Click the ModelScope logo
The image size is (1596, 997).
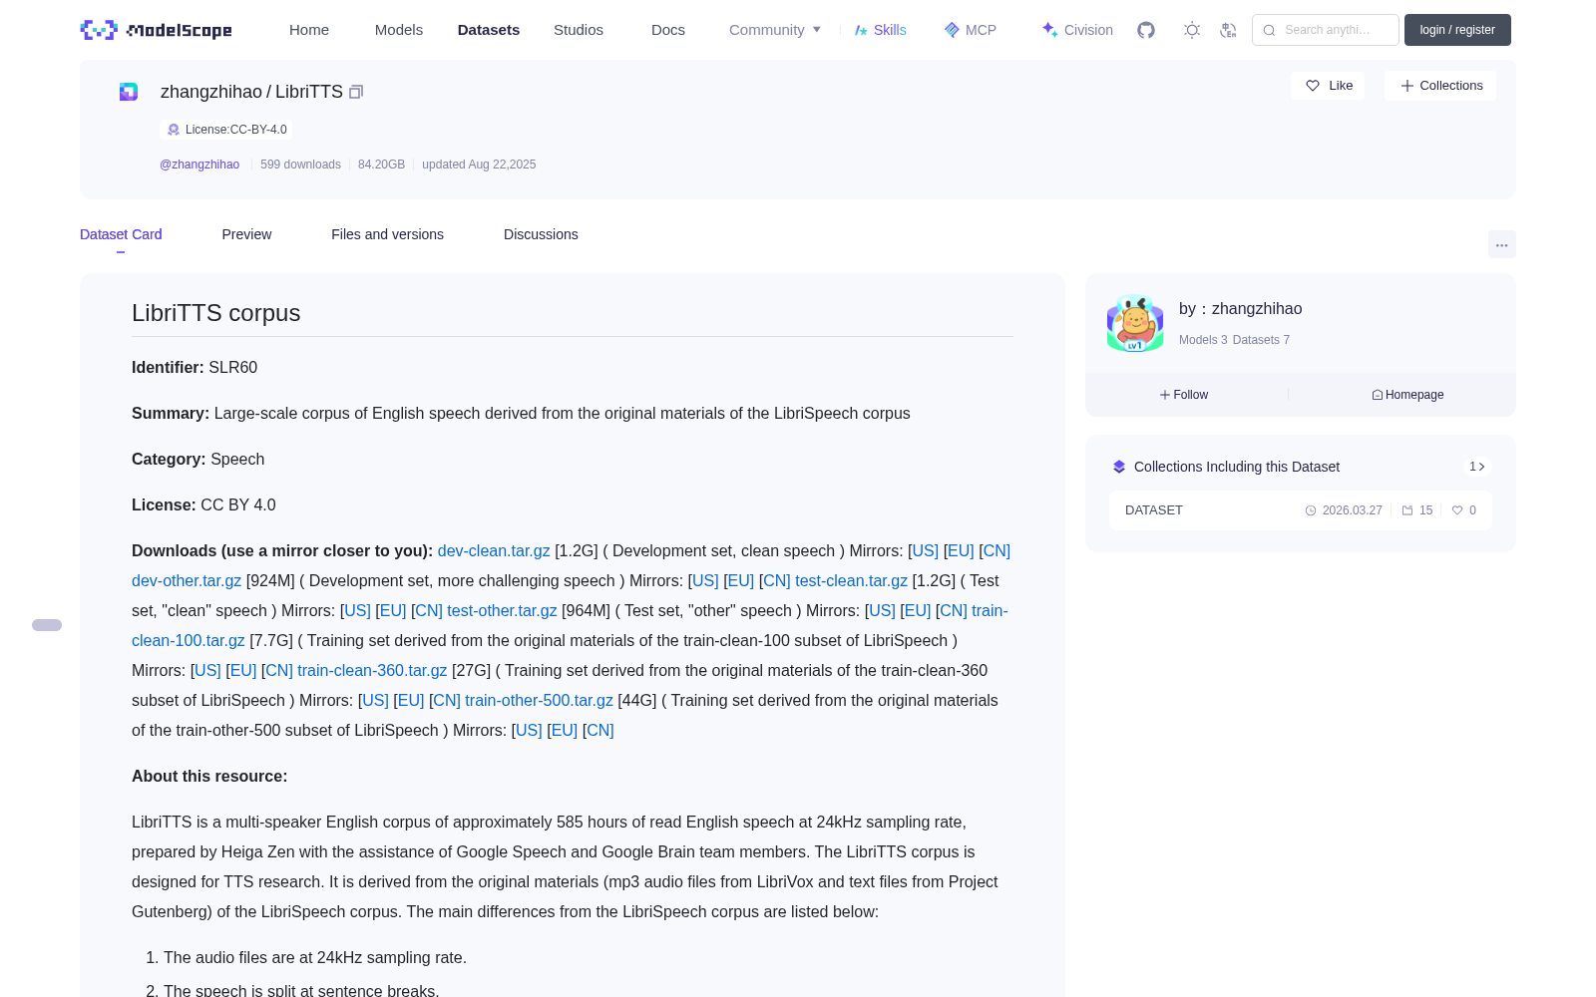point(156,30)
